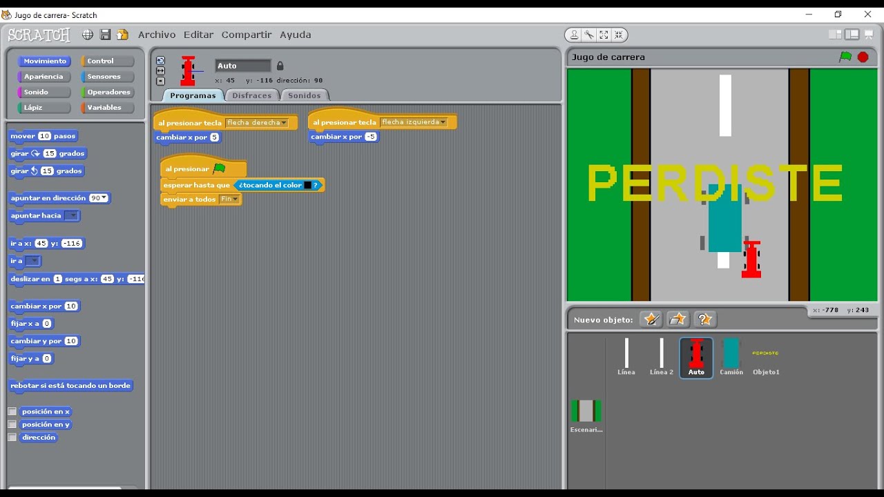Toggle the dirección checkbox
This screenshot has width=884, height=497.
pyautogui.click(x=12, y=438)
